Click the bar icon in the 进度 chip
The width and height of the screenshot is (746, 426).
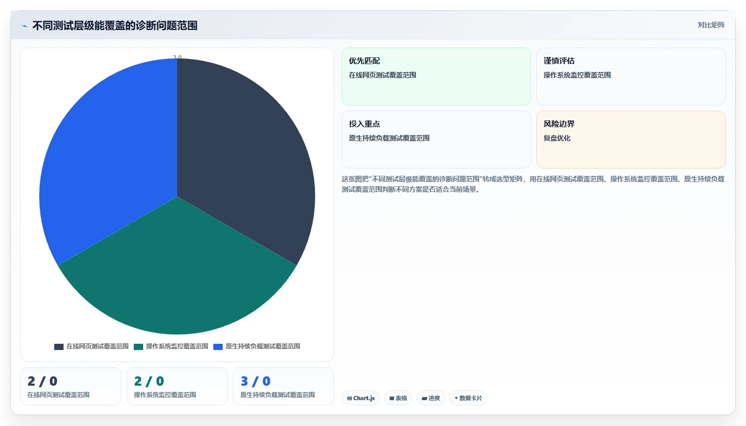(x=424, y=398)
